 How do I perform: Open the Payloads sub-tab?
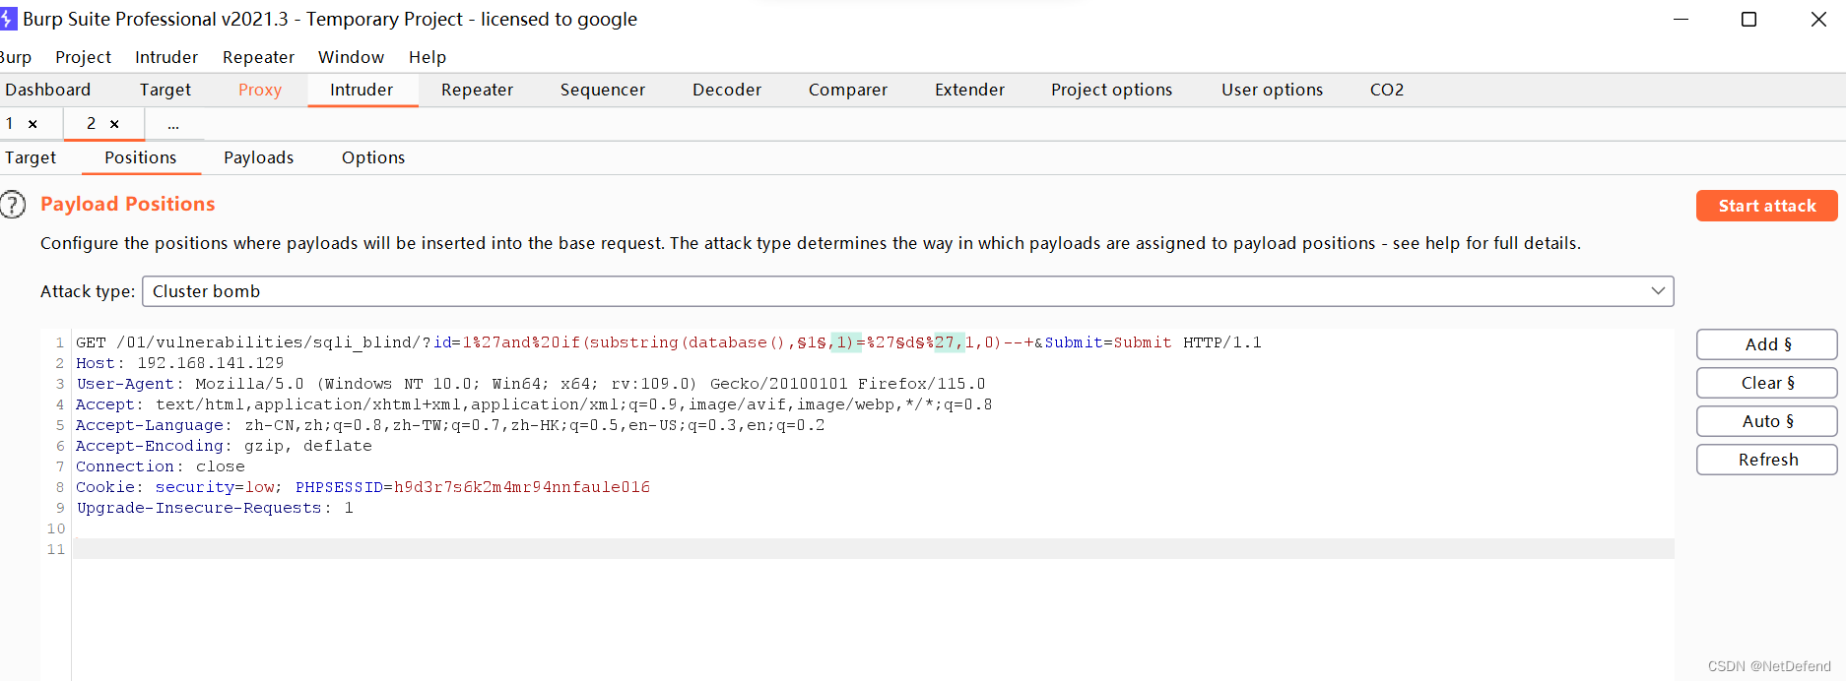(x=258, y=157)
